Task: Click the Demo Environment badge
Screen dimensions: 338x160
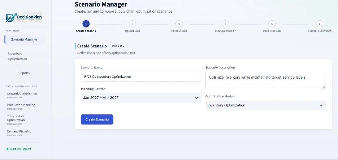Action: click(x=19, y=149)
